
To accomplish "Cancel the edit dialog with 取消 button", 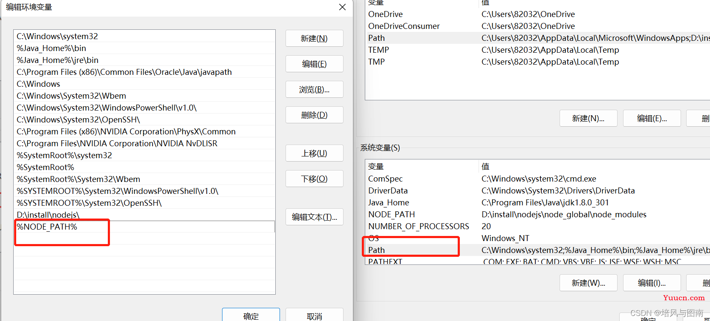I will [314, 315].
